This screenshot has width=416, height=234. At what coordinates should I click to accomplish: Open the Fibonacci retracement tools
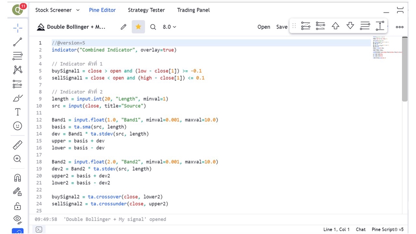point(17,56)
